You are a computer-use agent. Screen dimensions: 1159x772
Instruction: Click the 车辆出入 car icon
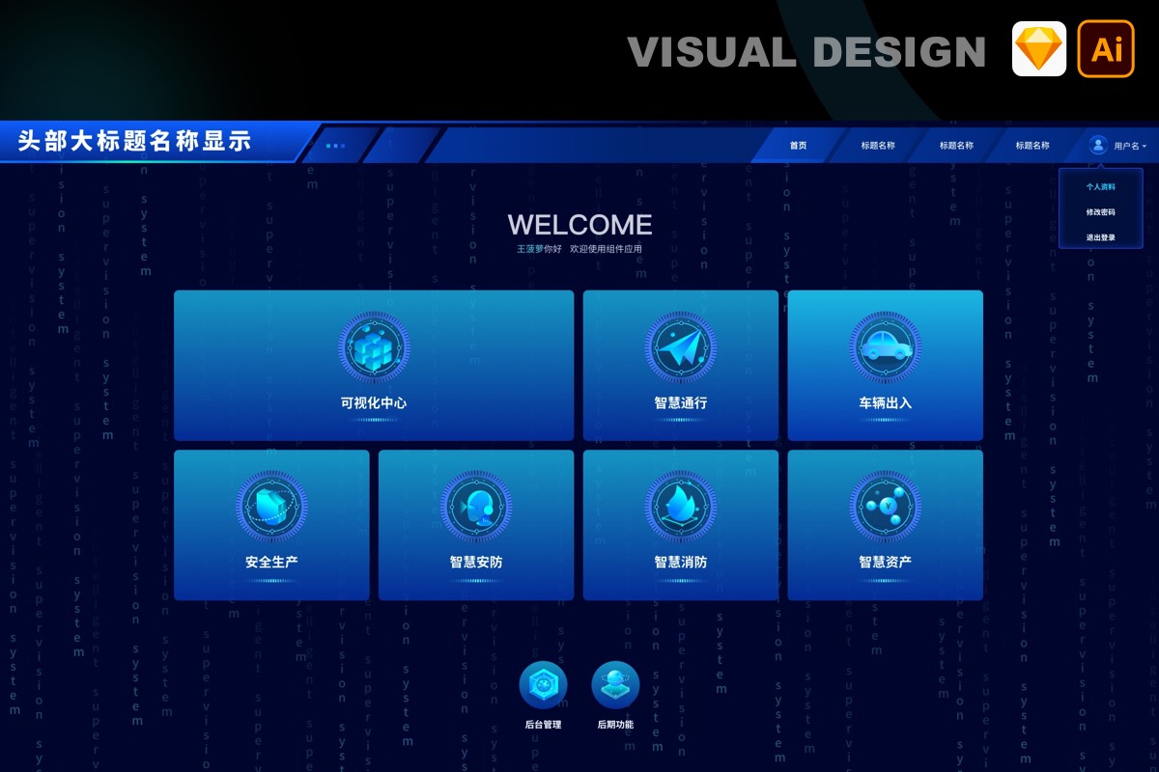pos(886,346)
